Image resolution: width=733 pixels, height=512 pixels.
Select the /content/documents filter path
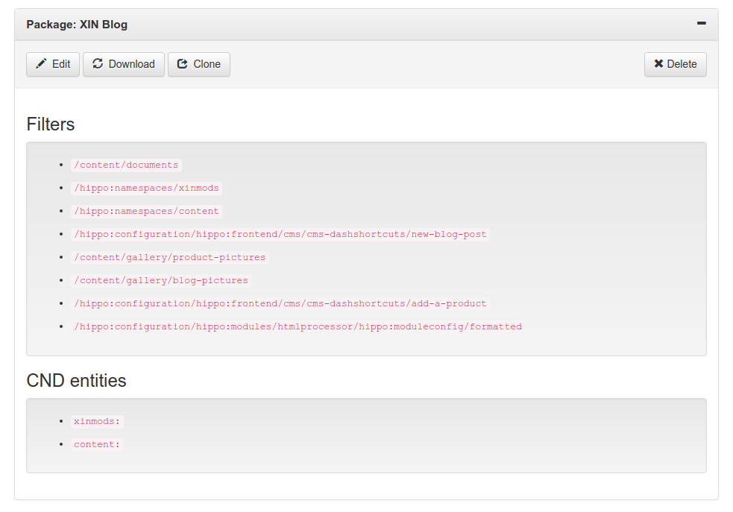pyautogui.click(x=126, y=165)
